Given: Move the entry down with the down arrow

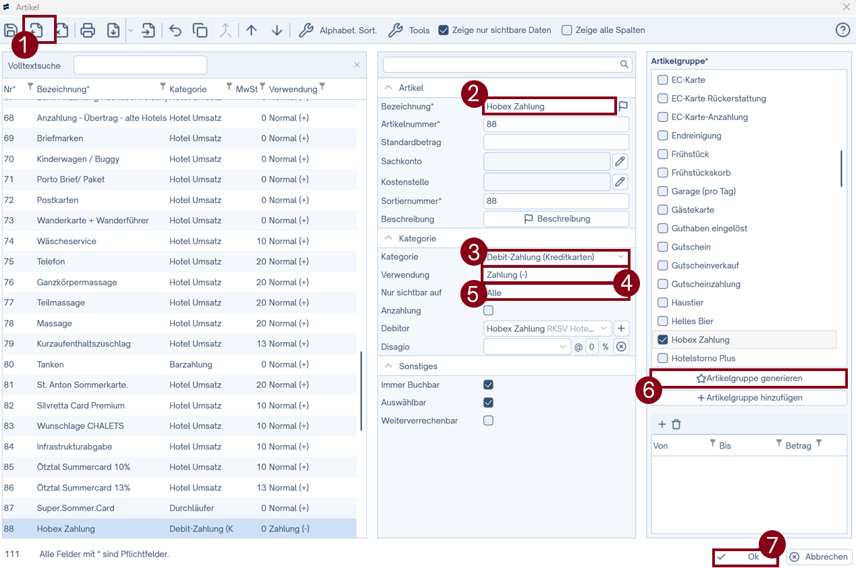Looking at the screenshot, I should [x=277, y=30].
